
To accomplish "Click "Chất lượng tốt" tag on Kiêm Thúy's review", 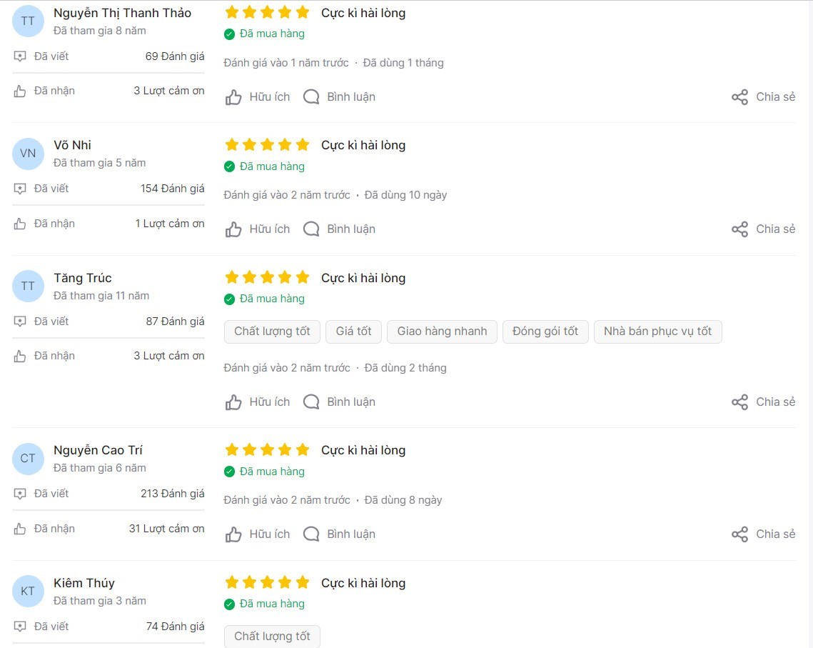I will [x=272, y=637].
